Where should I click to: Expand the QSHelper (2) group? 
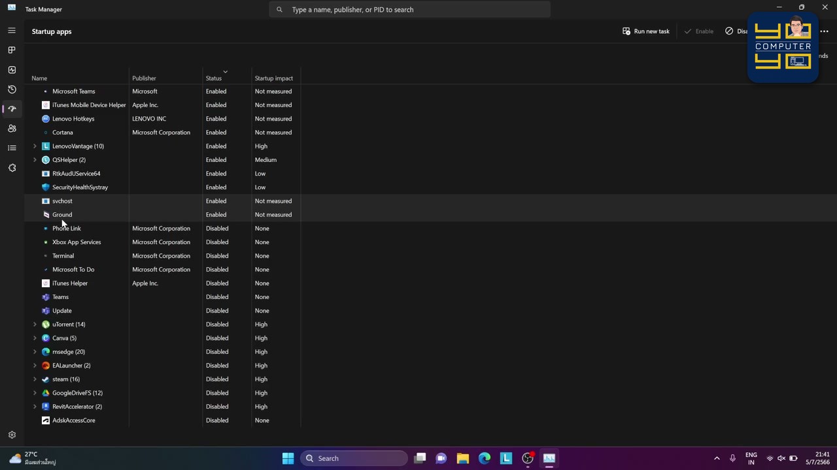(35, 160)
